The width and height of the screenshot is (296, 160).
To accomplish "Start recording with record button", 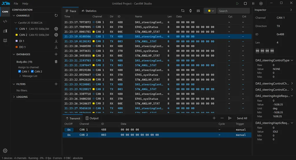I will (x=261, y=3).
